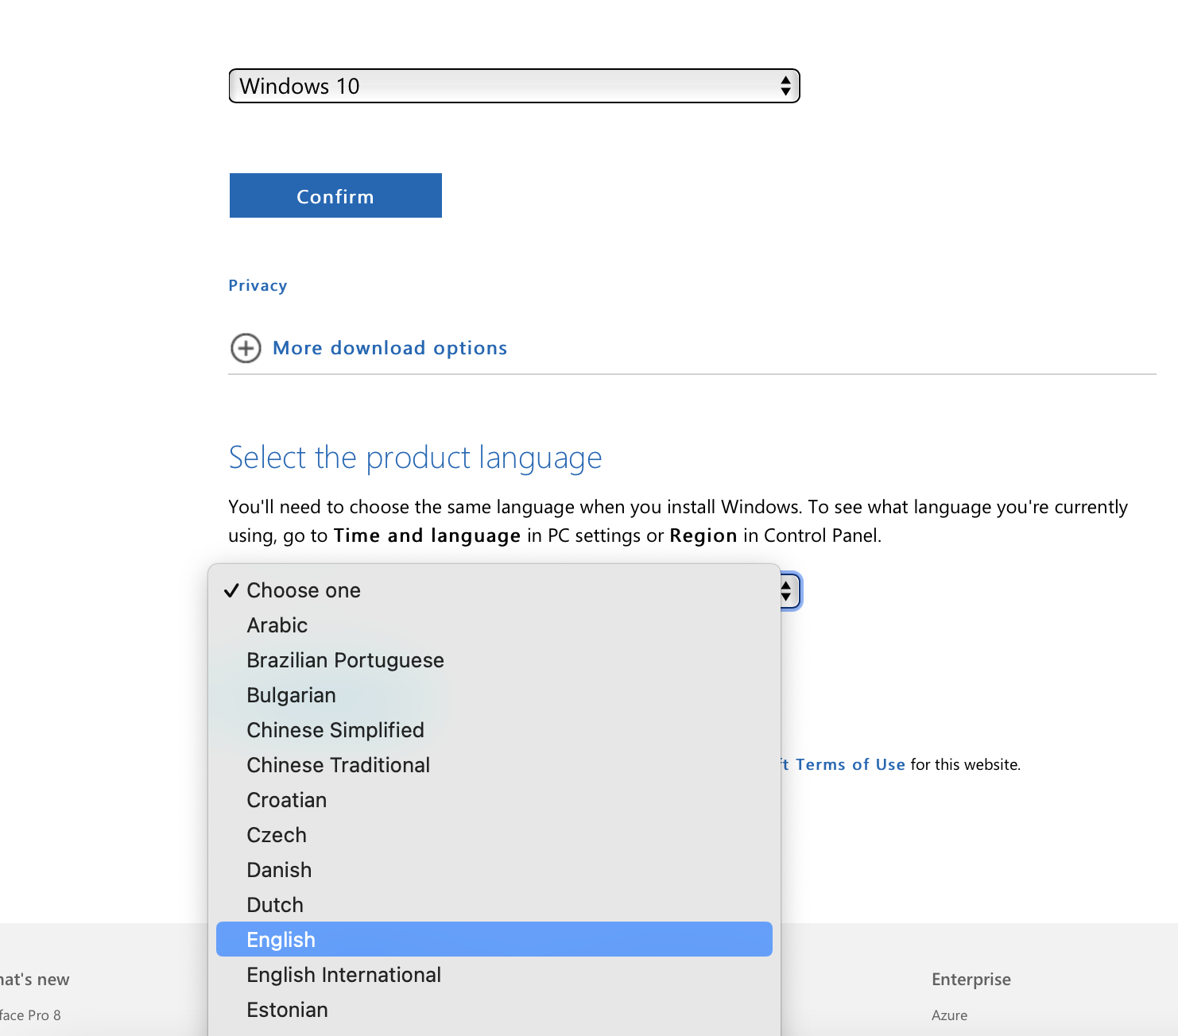
Task: Open the Privacy link
Action: click(x=258, y=285)
